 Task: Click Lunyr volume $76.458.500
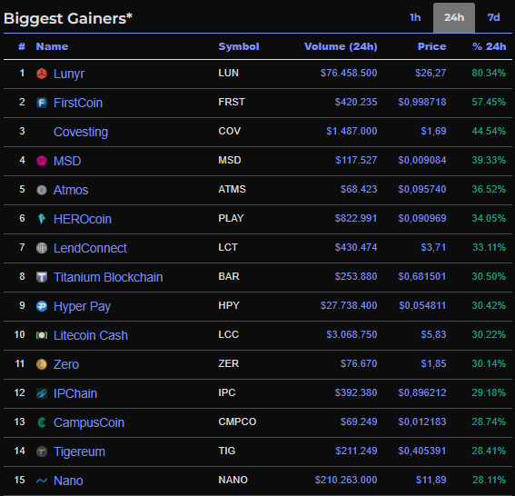(x=349, y=73)
